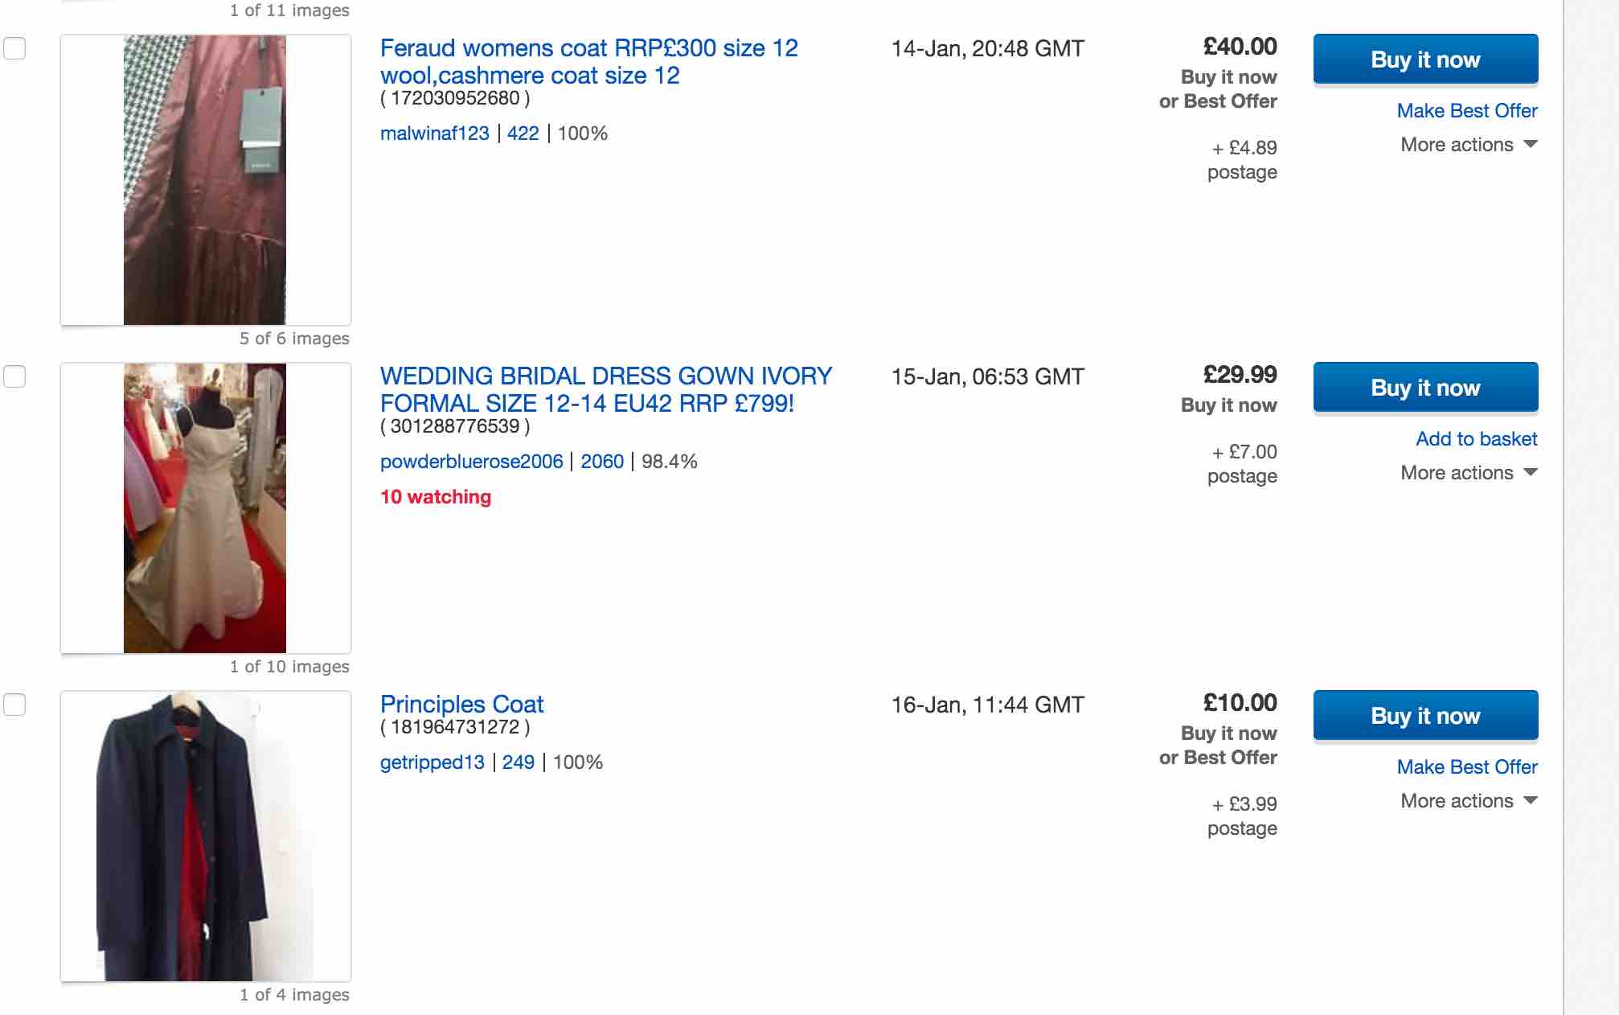Select the wedding bridal dress listing checkbox
Image resolution: width=1619 pixels, height=1015 pixels.
[x=14, y=376]
